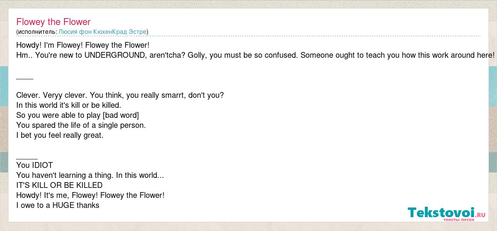Viewport: 497px width, 231px height.
Task: Click the Tekstovoi.ru logo
Action: (447, 214)
